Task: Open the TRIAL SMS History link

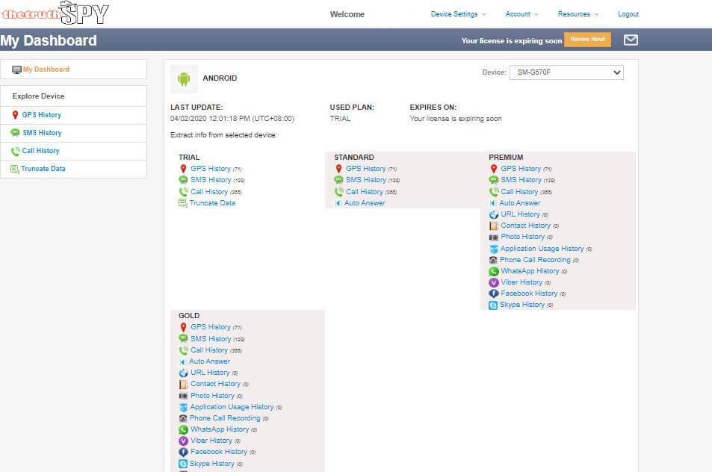Action: [211, 180]
